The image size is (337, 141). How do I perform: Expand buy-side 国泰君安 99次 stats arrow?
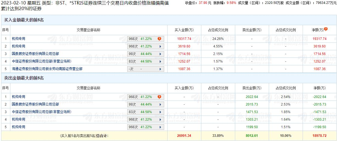pos(160,54)
